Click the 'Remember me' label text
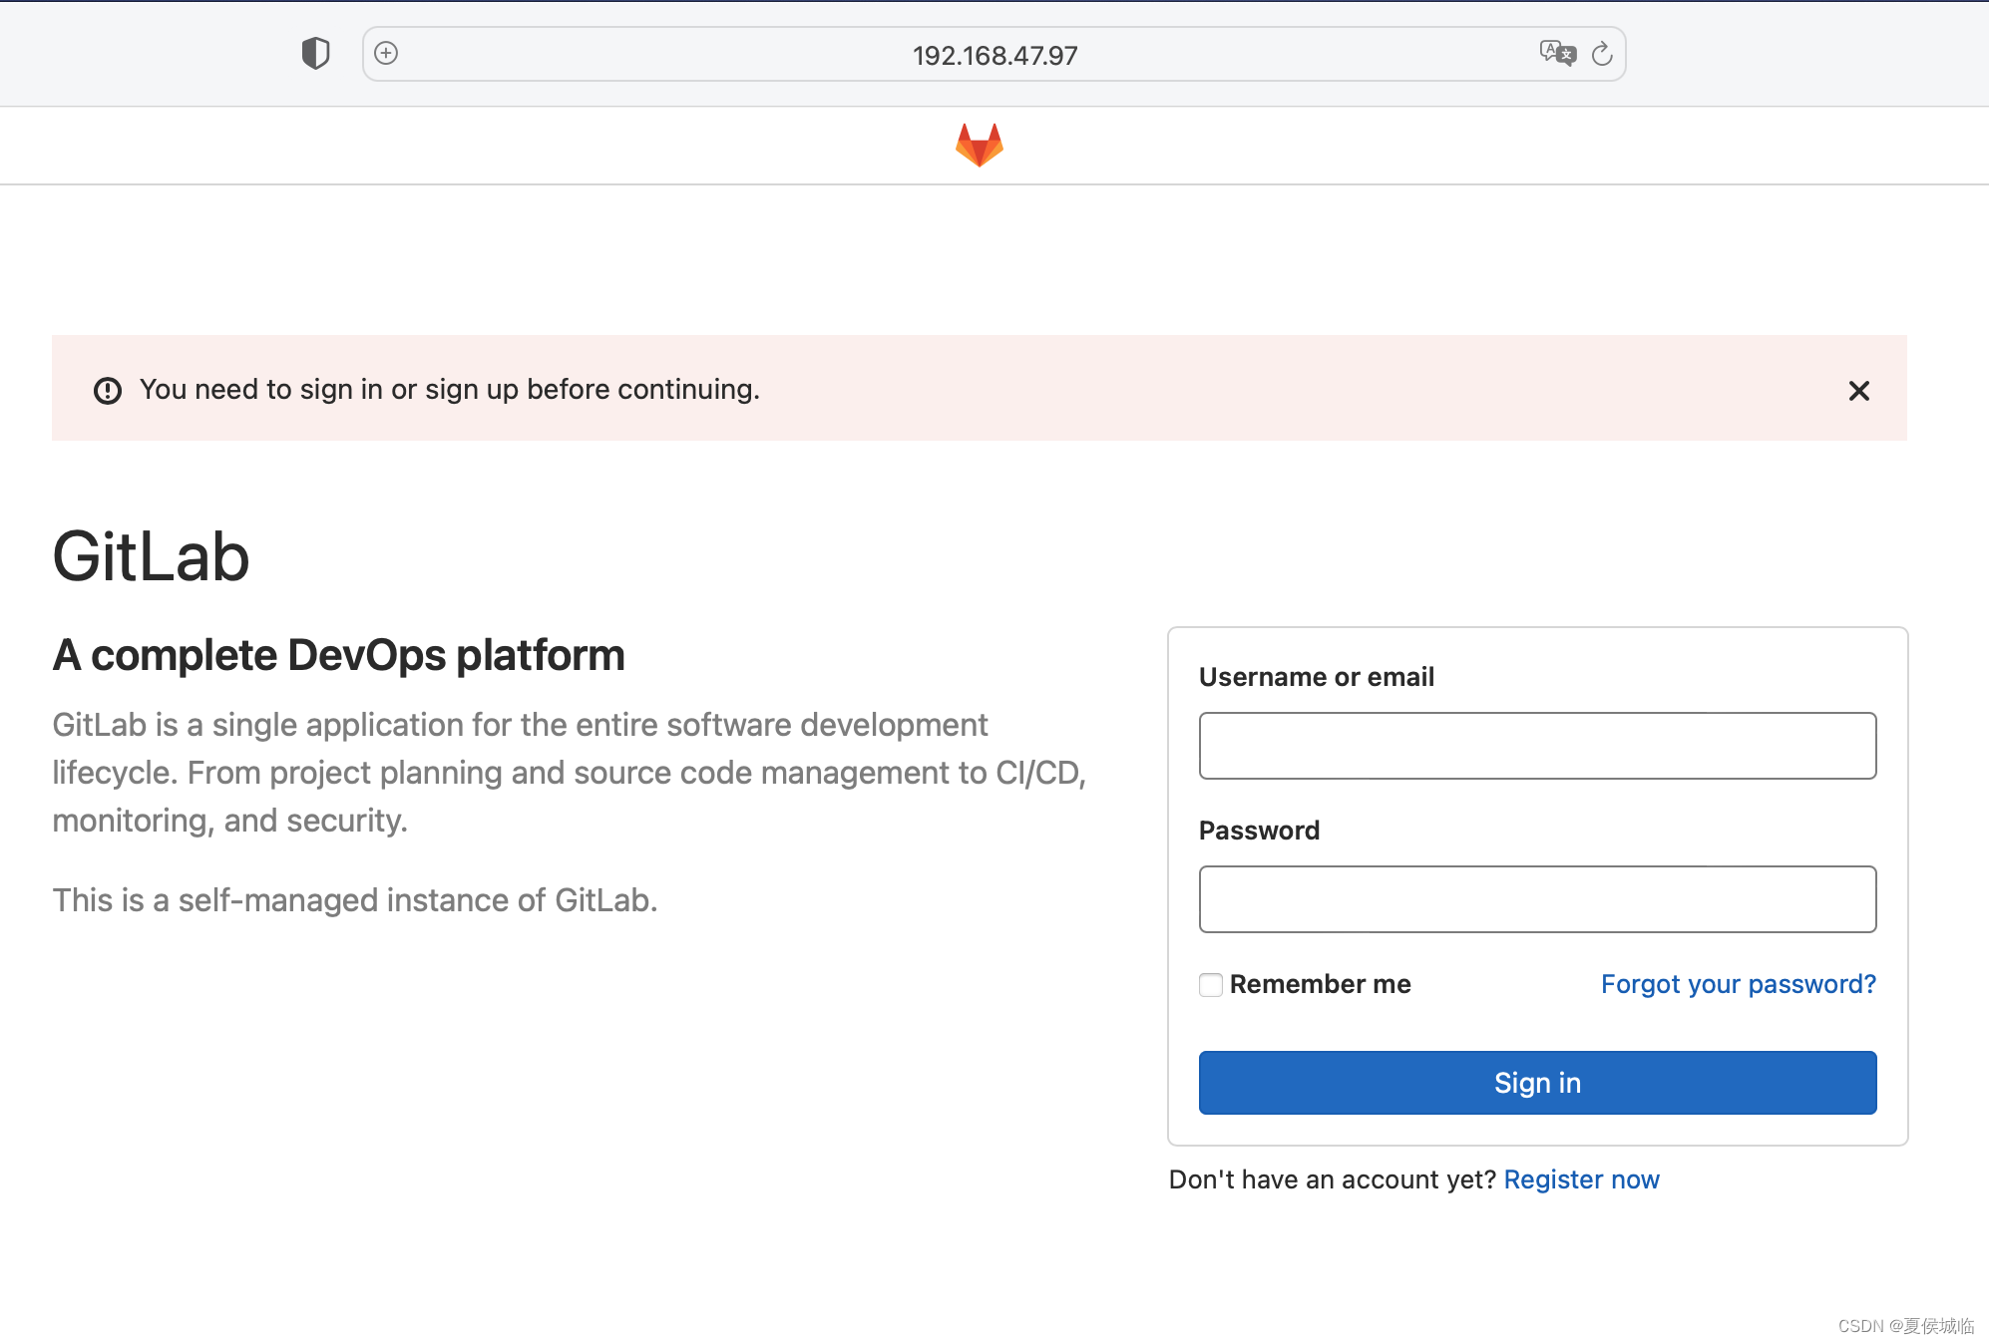The height and width of the screenshot is (1344, 1989). pos(1320,984)
